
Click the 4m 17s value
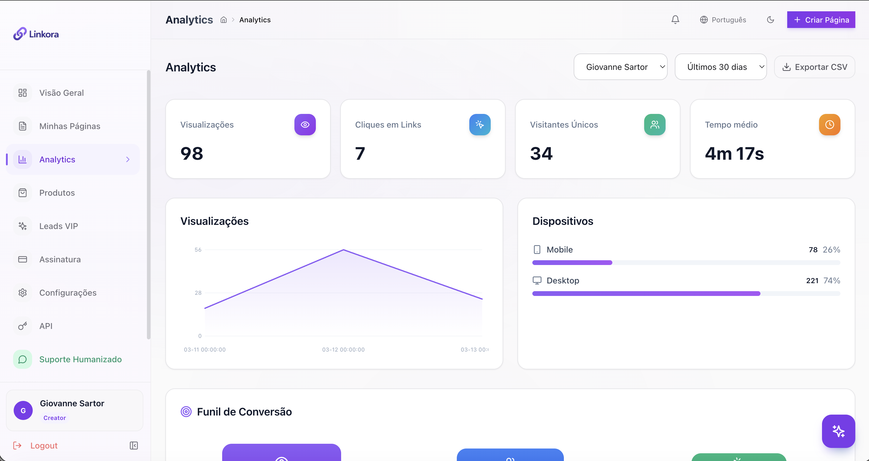click(734, 153)
